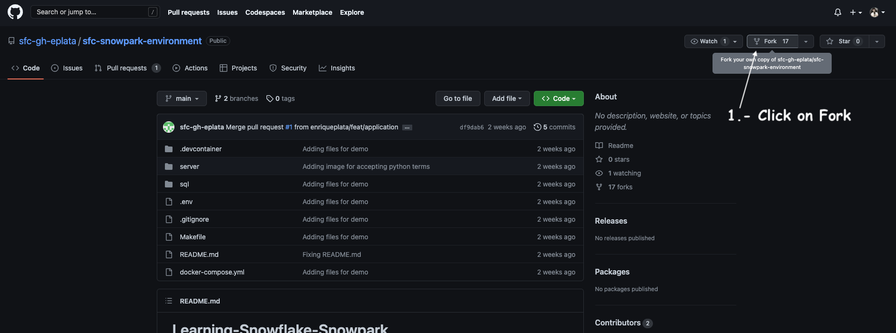Open the .gitignore file
The width and height of the screenshot is (896, 333).
(x=194, y=219)
